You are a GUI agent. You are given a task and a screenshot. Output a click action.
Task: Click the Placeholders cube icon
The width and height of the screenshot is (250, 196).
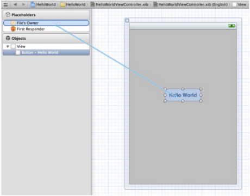[x=8, y=15]
